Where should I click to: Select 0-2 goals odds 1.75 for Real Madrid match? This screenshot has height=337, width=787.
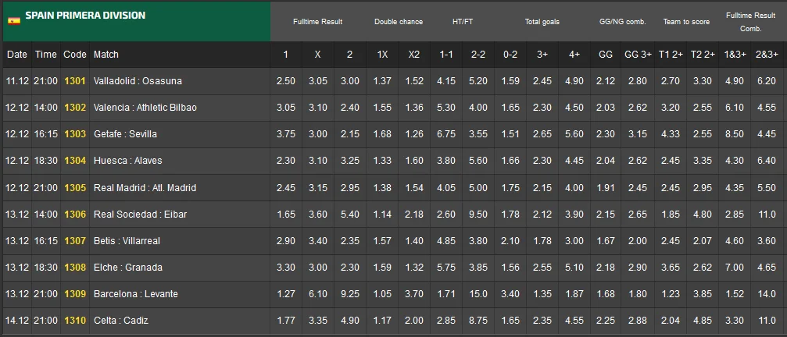(510, 187)
